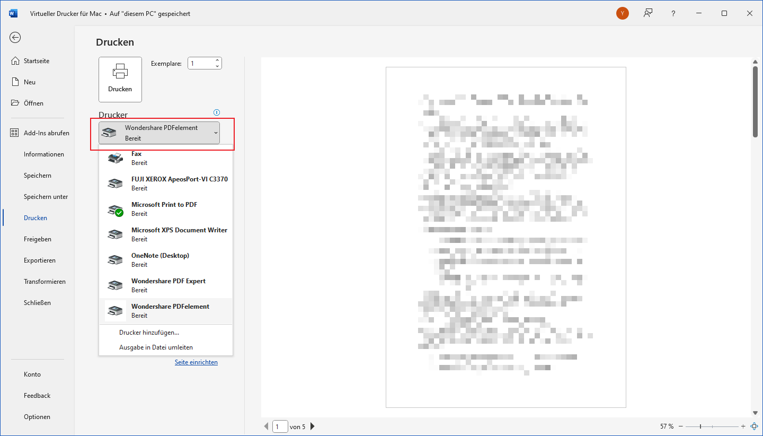
Task: Click the current page number field
Action: pyautogui.click(x=280, y=426)
